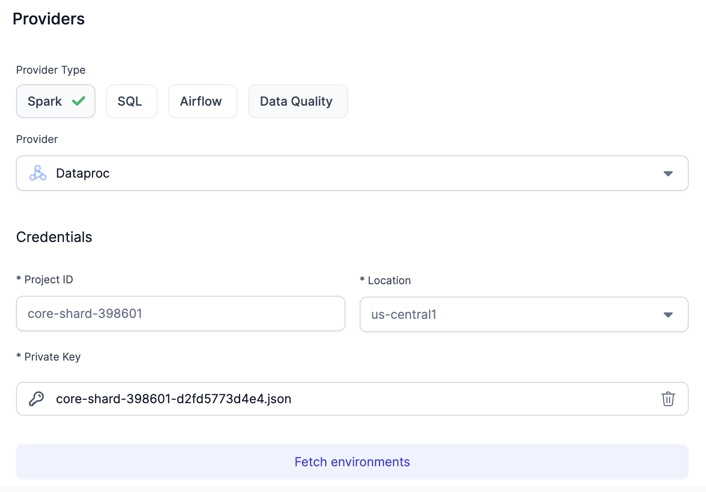Click Fetch environments button

tap(352, 462)
